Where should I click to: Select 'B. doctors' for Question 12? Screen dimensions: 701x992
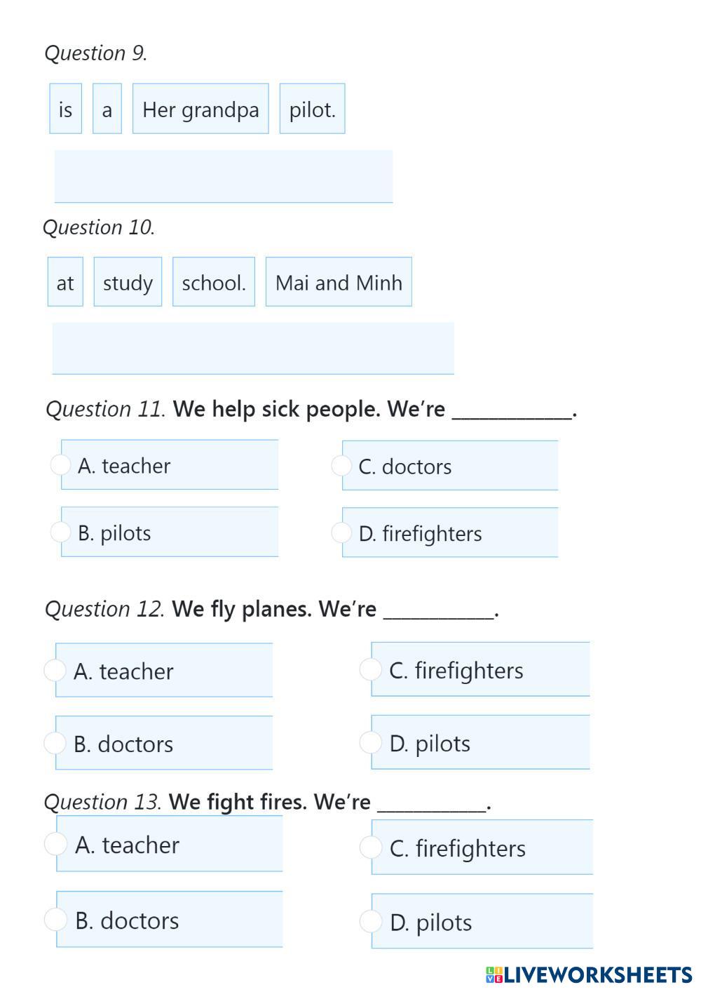[55, 742]
